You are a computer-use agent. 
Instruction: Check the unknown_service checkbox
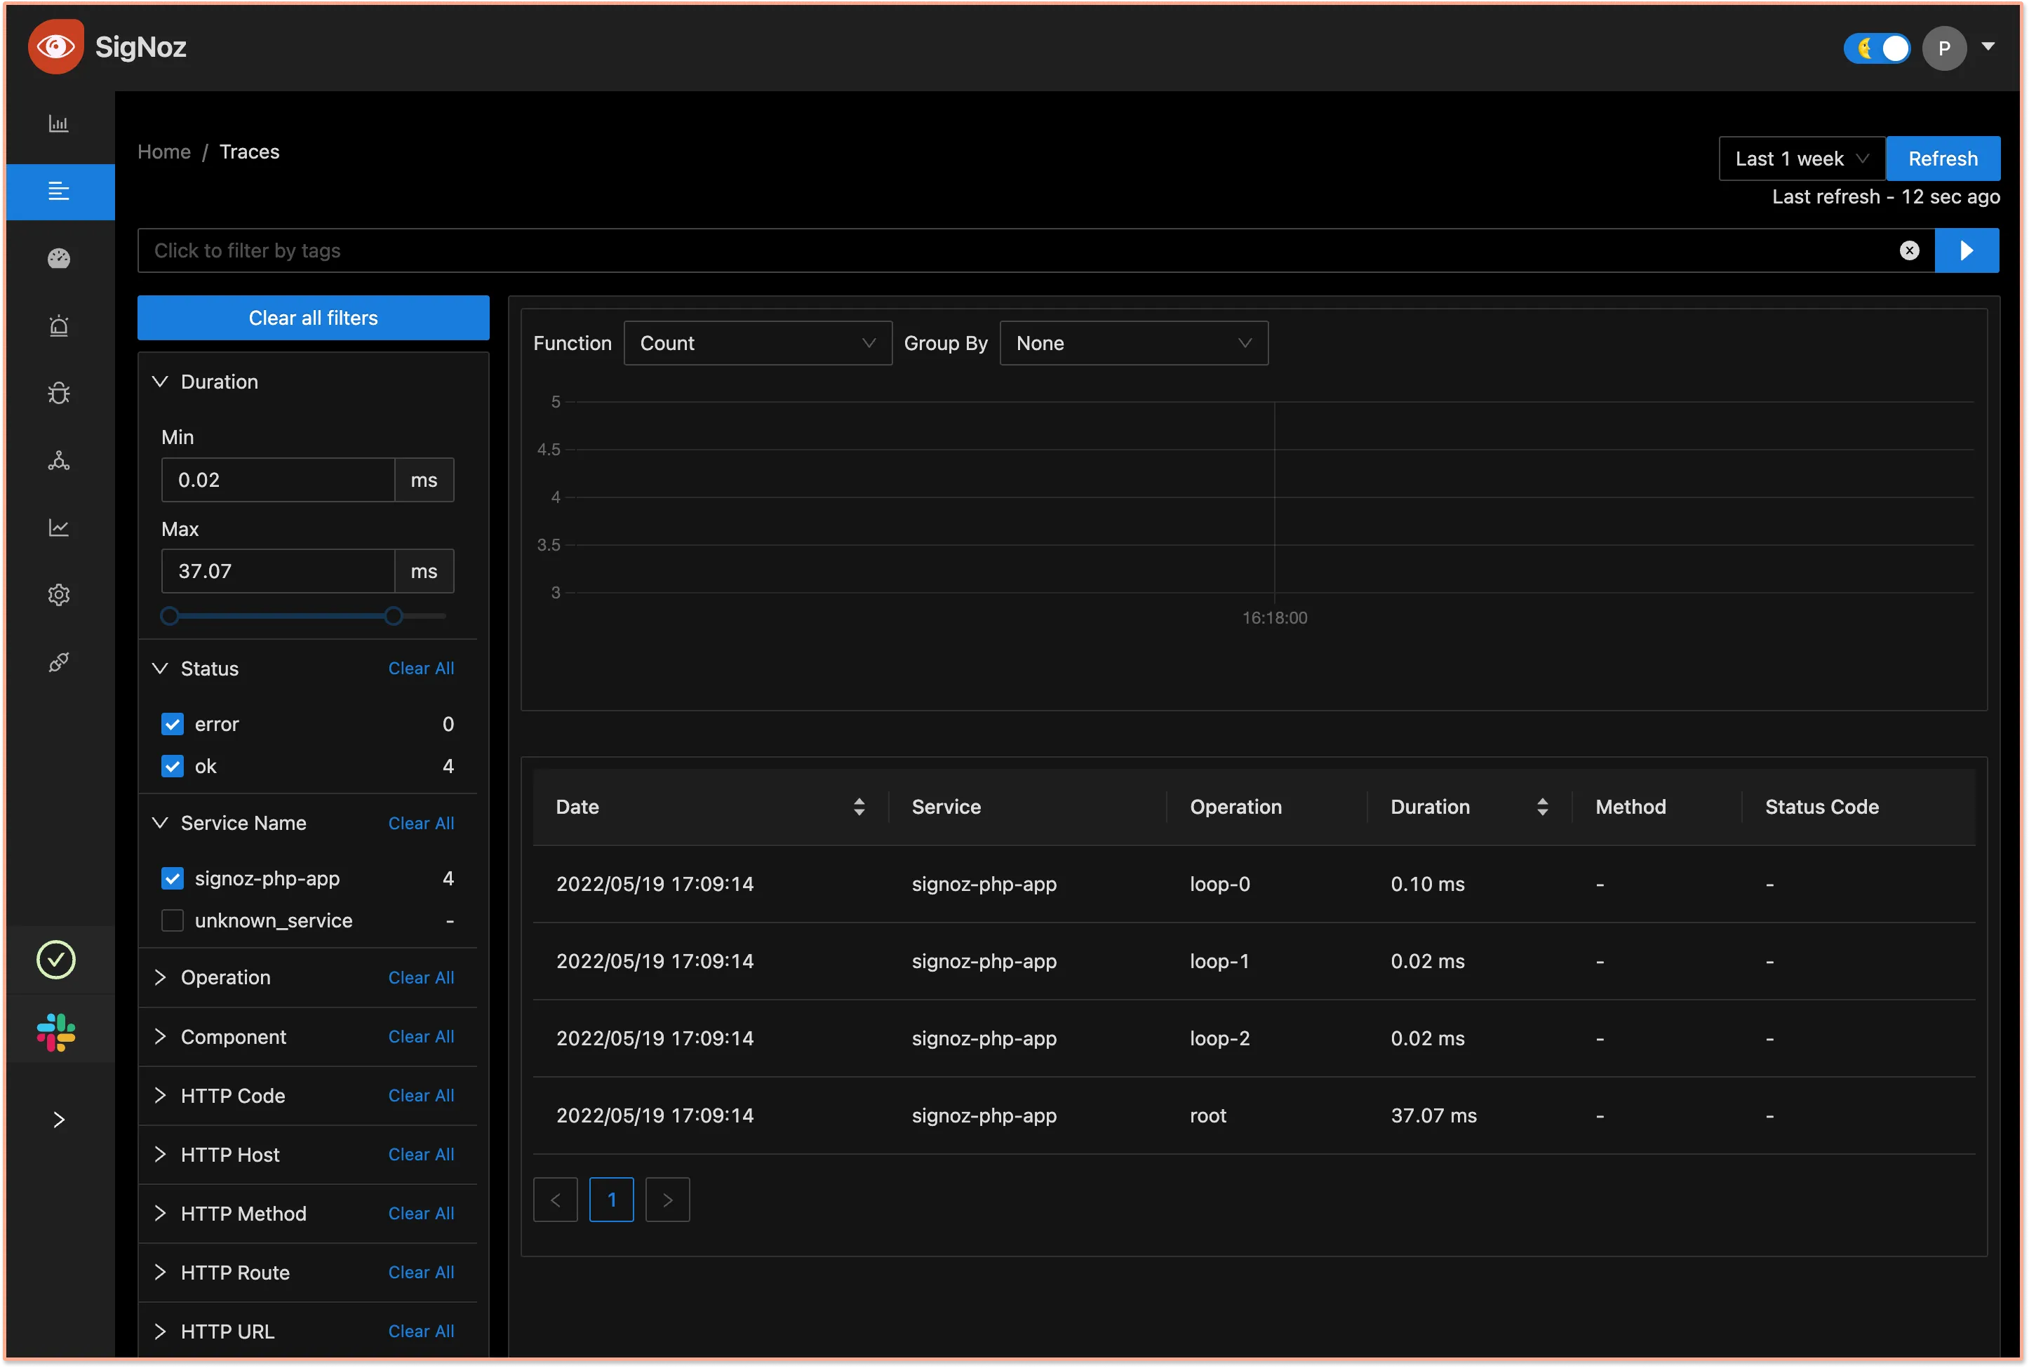[172, 920]
